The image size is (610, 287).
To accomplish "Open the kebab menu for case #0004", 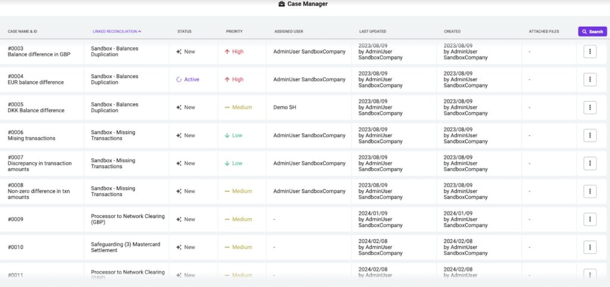I will 590,80.
